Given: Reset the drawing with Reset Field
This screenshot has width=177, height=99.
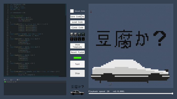Looking at the screenshot, I should [x=77, y=52].
